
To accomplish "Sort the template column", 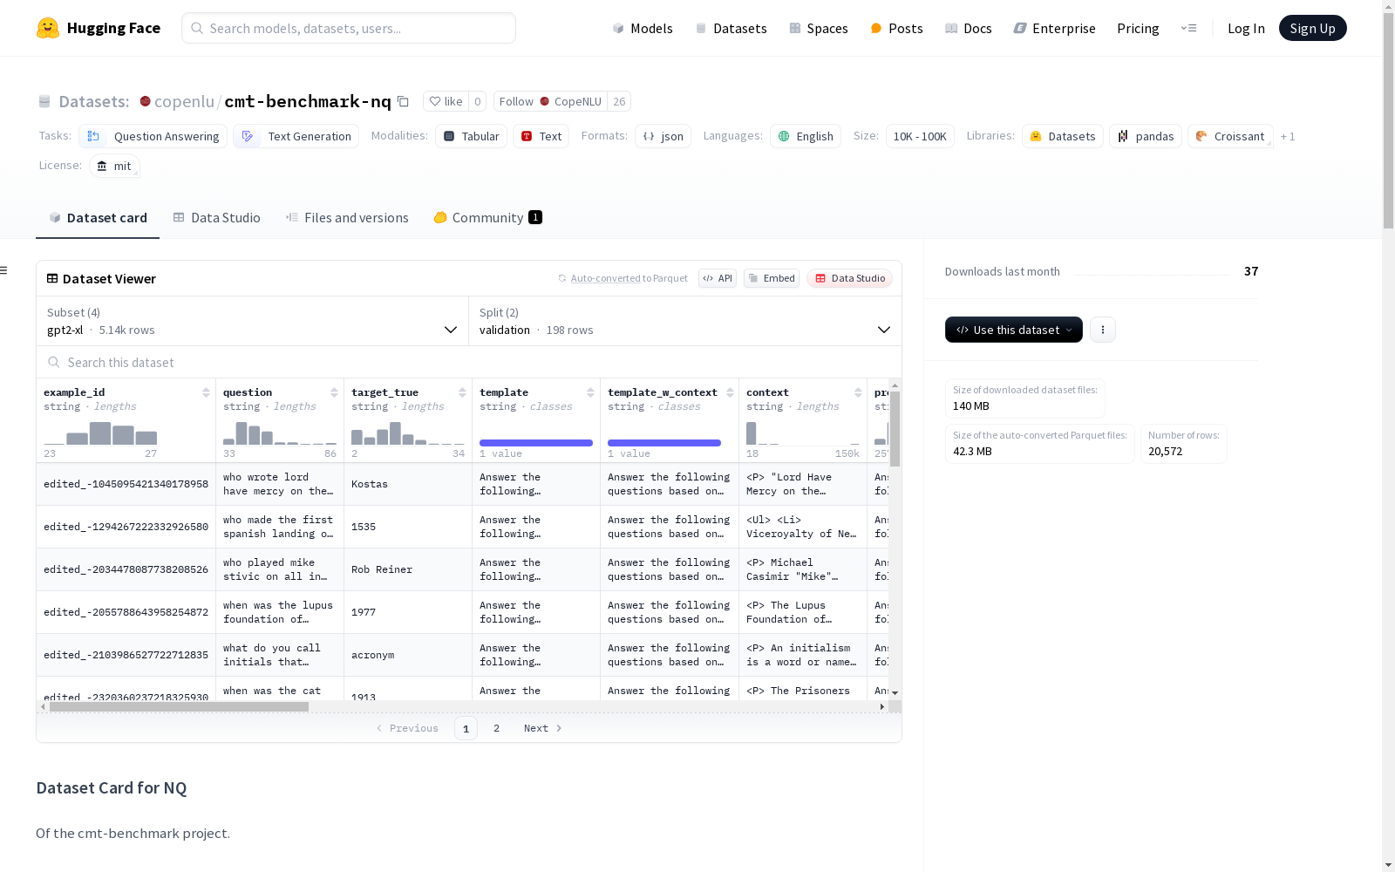I will pyautogui.click(x=590, y=392).
